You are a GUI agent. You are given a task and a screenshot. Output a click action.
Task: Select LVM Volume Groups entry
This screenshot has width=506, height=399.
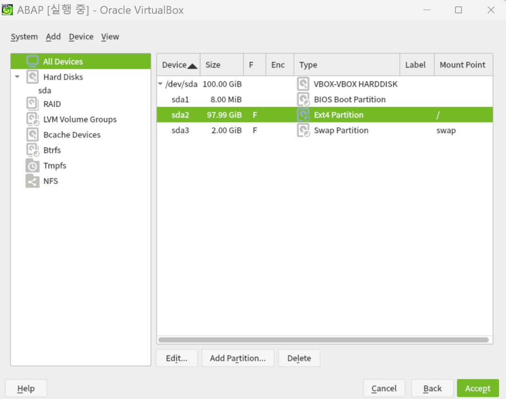(x=80, y=119)
